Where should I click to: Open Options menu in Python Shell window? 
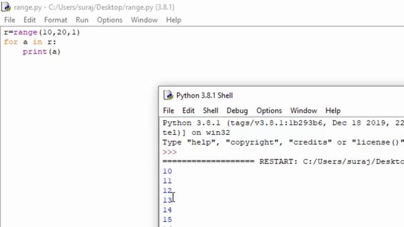269,111
